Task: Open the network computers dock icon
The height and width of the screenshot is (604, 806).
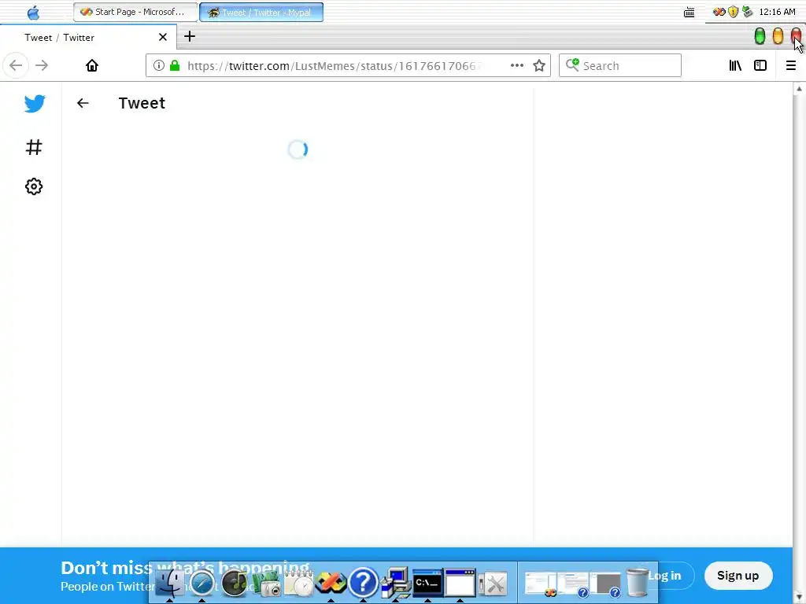Action: click(x=395, y=583)
